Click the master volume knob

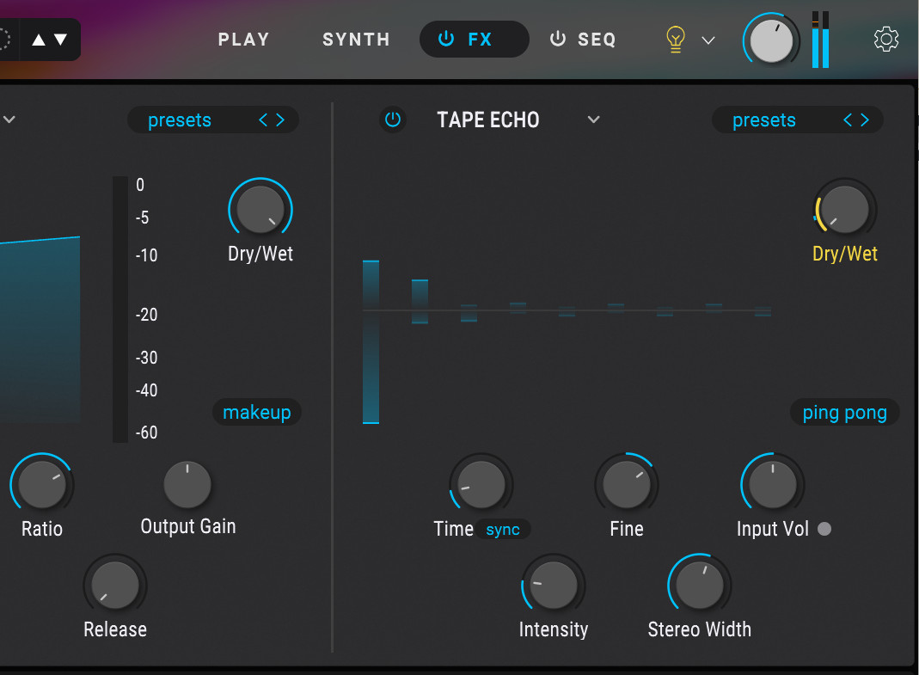point(771,40)
